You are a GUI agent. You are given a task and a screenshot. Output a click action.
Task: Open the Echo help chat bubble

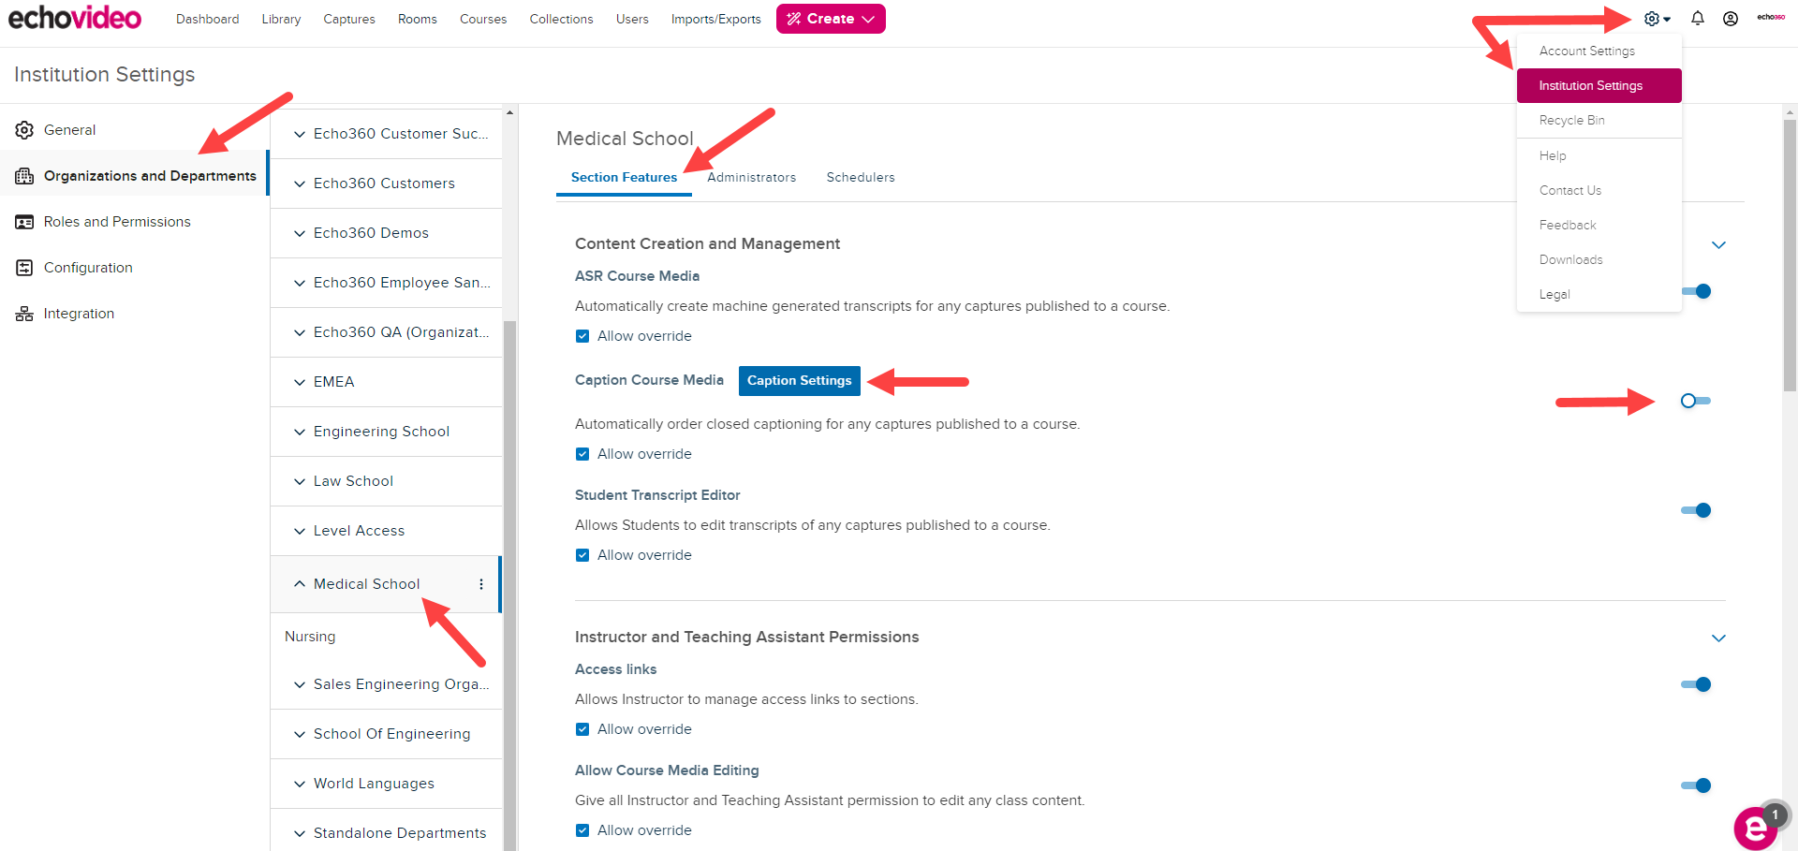1756,829
